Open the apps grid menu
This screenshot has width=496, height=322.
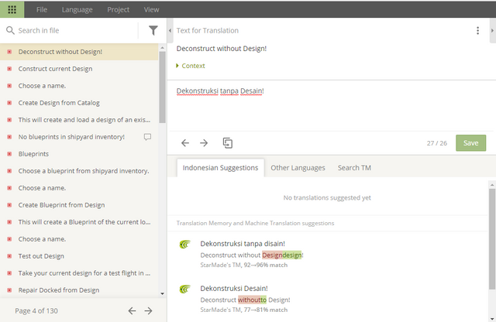[12, 9]
